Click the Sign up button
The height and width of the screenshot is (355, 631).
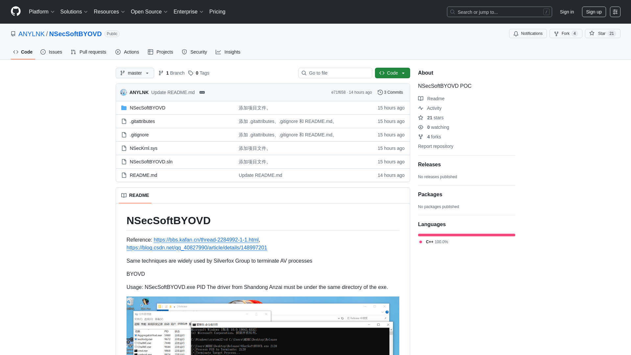pyautogui.click(x=594, y=12)
